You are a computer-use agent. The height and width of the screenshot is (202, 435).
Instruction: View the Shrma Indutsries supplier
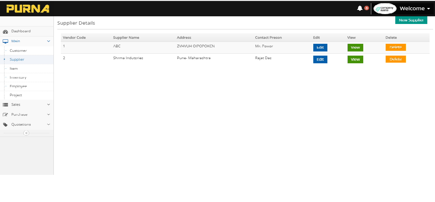(355, 59)
